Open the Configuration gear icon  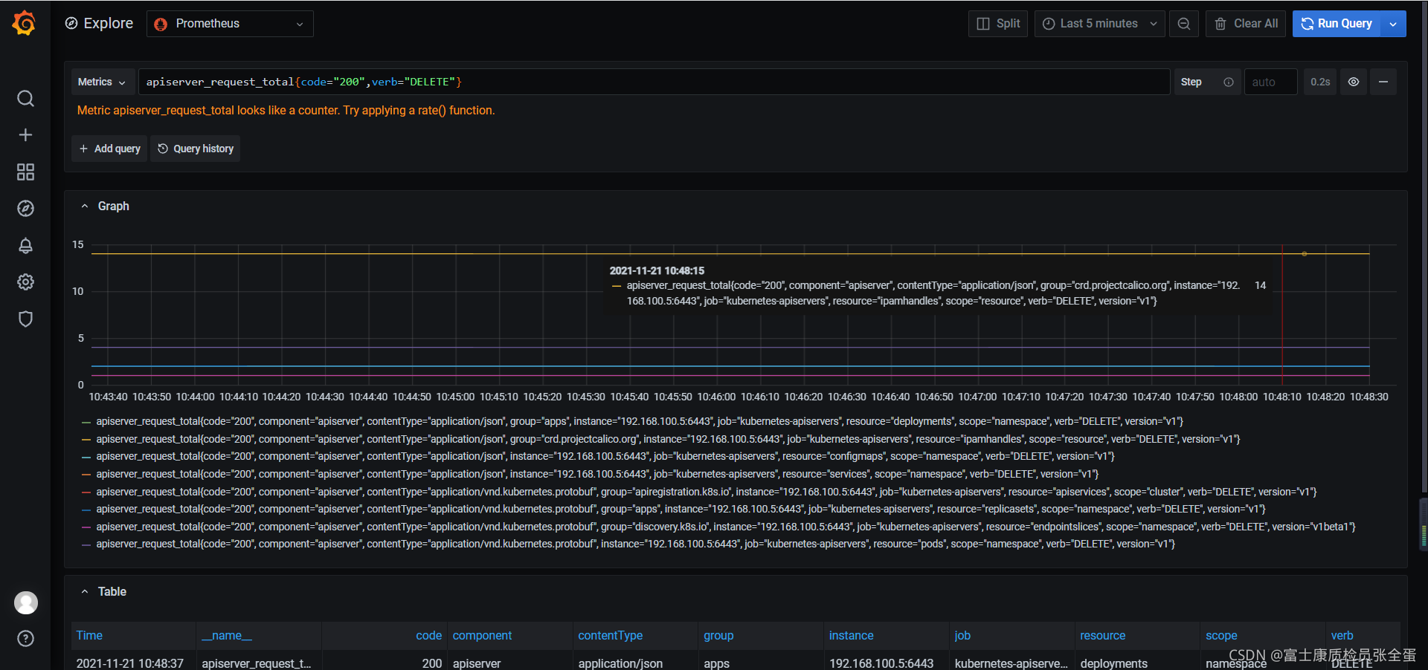(x=25, y=282)
